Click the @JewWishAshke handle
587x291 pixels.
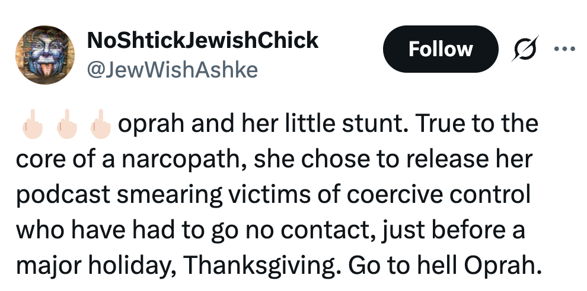click(x=173, y=70)
